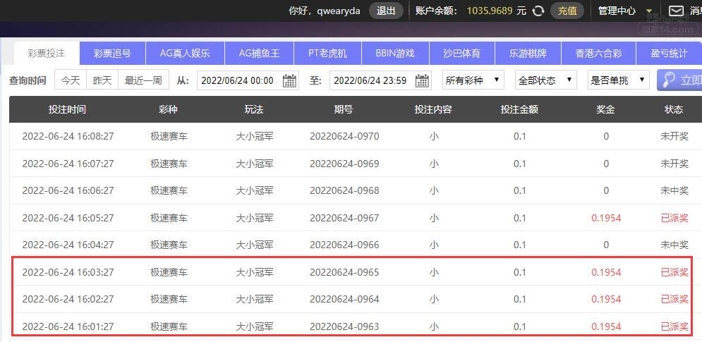Click the 退出 logout button

[x=386, y=11]
